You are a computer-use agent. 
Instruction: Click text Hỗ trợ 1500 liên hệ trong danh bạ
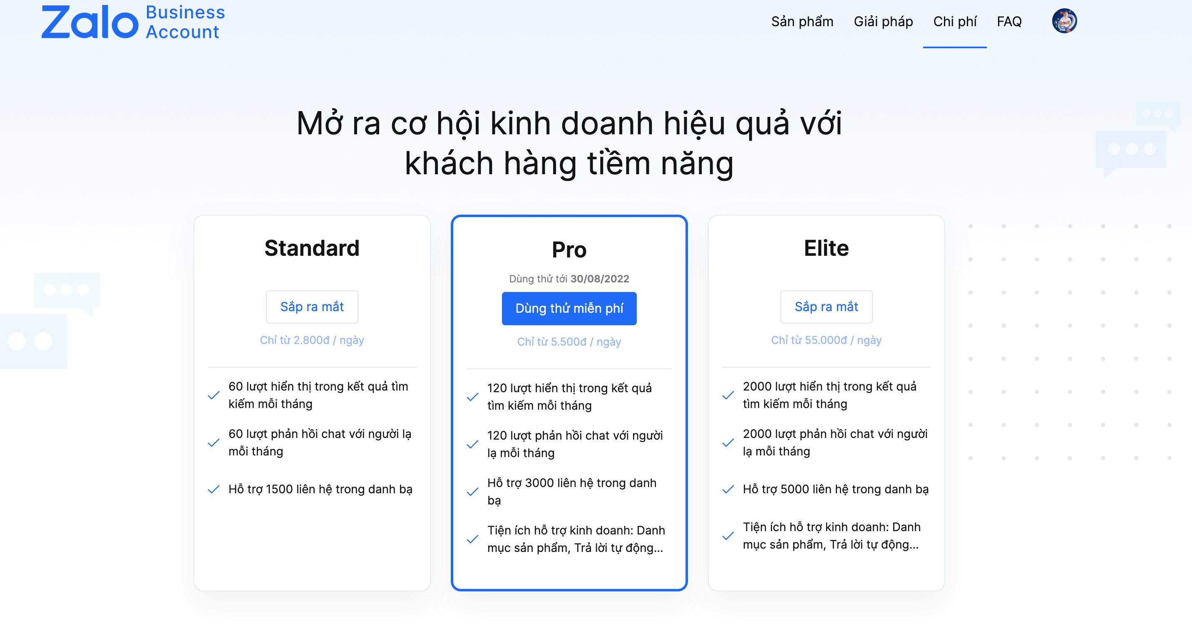point(320,490)
